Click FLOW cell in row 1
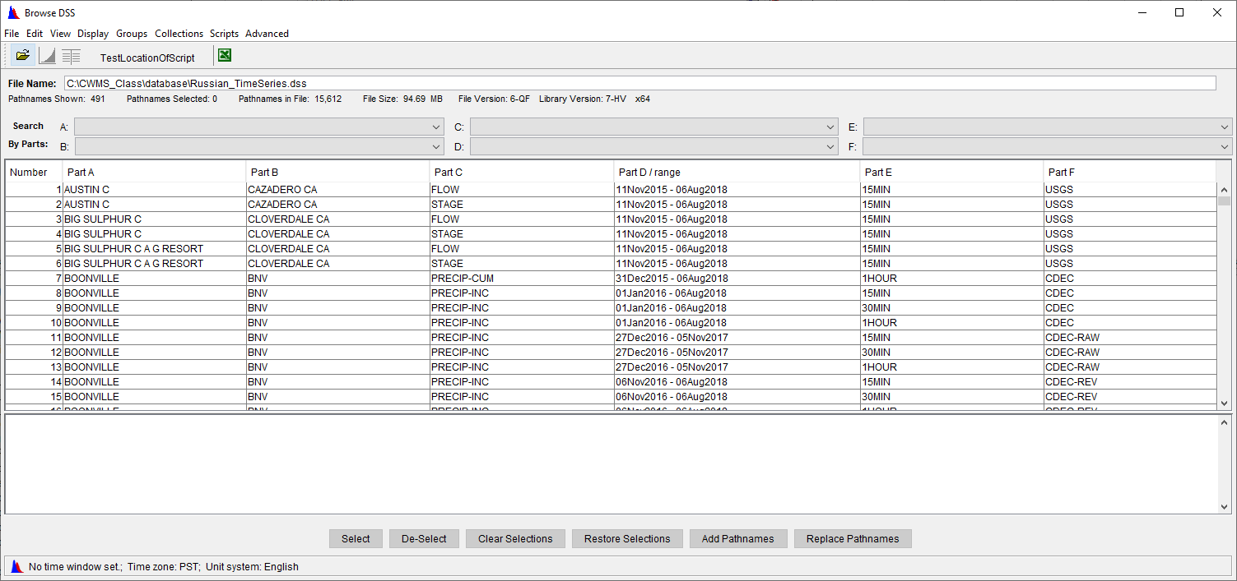1237x581 pixels. (521, 190)
